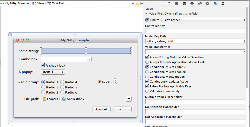
Task: Click the 'Radio group:' label
Action: [29, 82]
